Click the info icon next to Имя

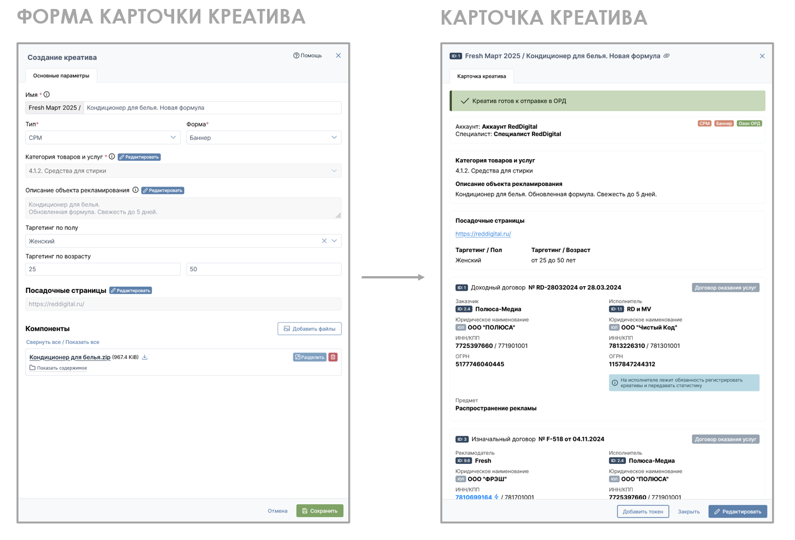coord(46,95)
